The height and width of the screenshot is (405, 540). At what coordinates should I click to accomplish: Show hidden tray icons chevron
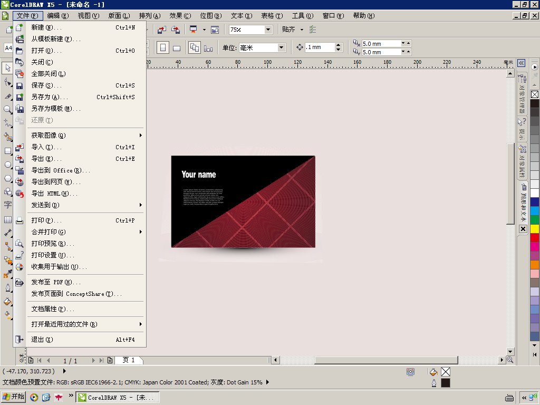click(524, 398)
